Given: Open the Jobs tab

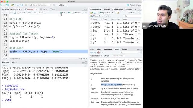Looking at the screenshot, I should [x=14, y=62].
